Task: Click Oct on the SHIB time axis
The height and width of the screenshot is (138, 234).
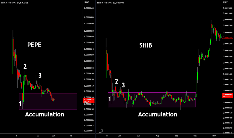Action: pos(195,136)
